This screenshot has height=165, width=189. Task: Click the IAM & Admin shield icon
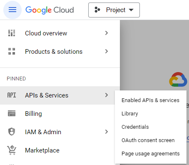point(12,132)
